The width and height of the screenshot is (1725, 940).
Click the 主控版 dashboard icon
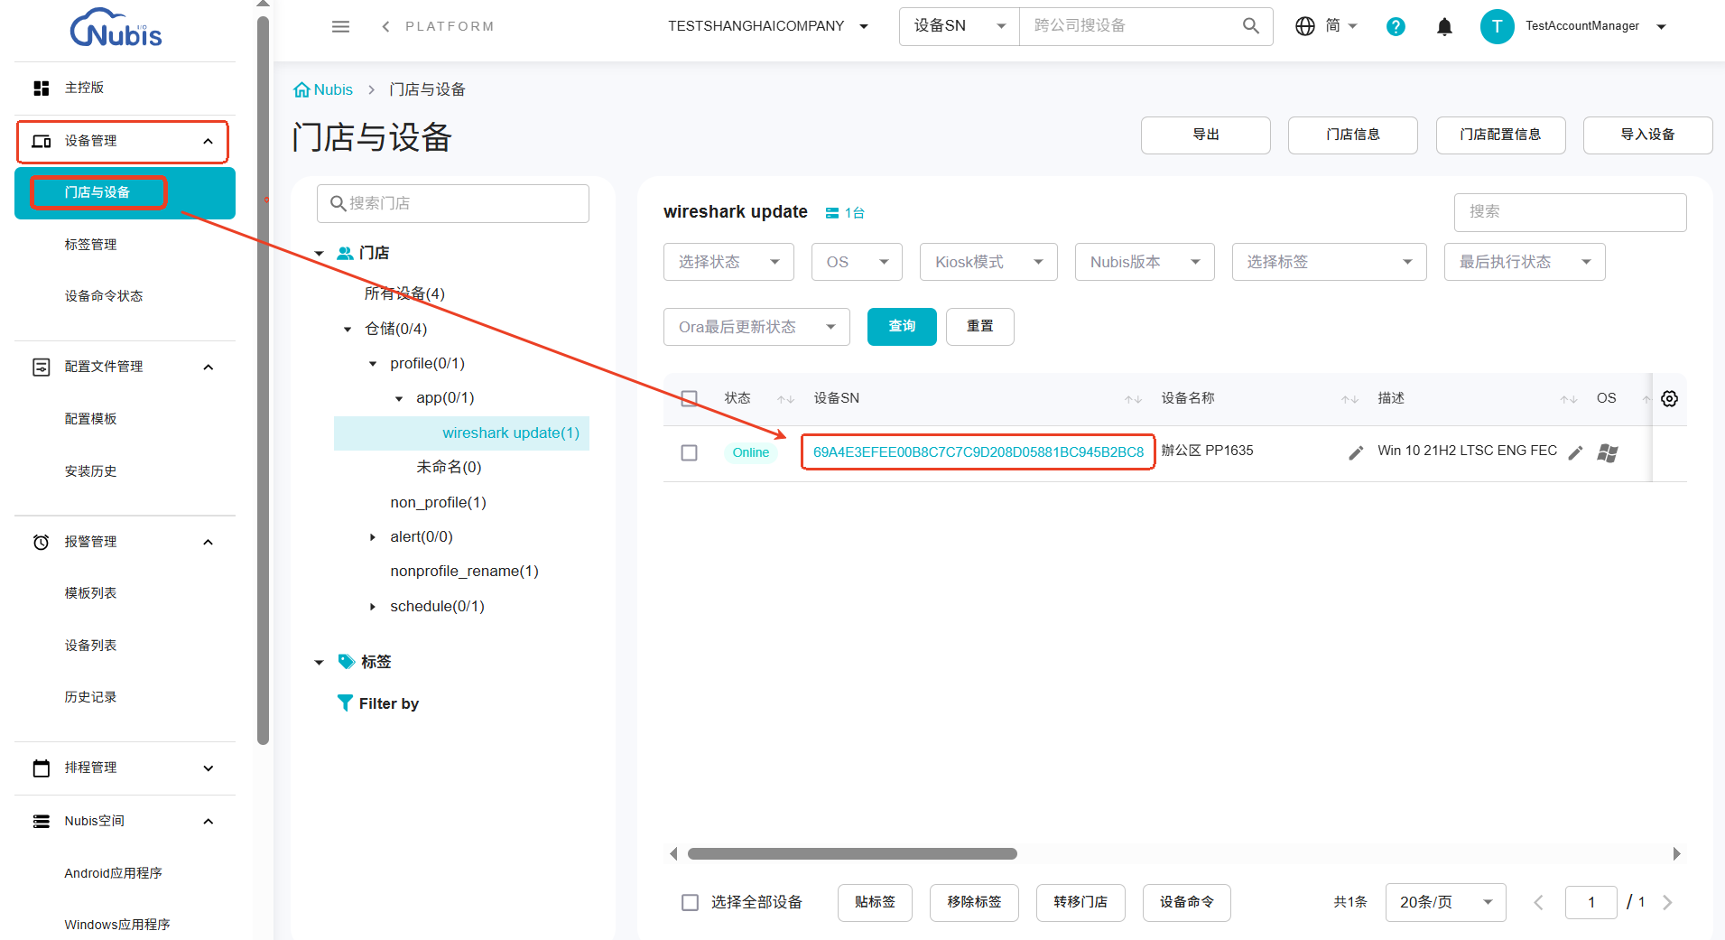click(x=41, y=88)
